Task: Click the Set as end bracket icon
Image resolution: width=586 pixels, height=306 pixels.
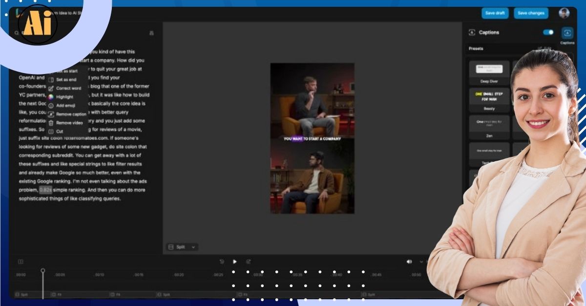Action: [51, 79]
